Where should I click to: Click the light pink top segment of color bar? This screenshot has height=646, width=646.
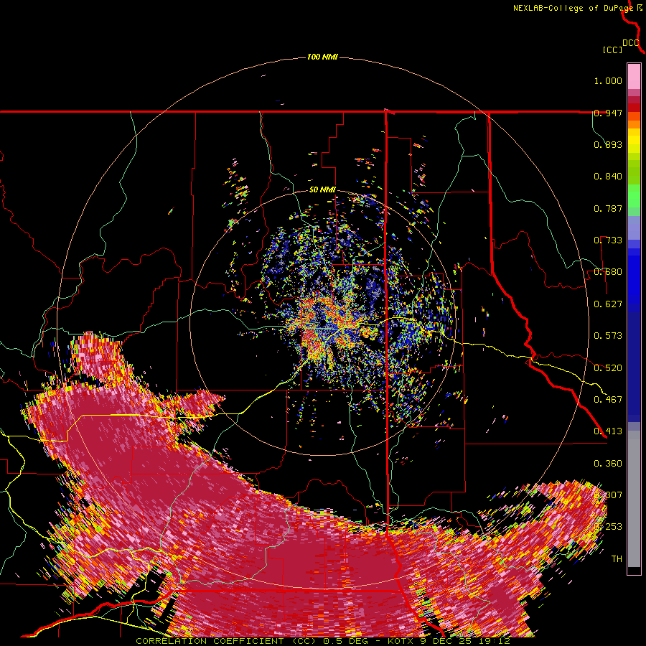pos(634,76)
